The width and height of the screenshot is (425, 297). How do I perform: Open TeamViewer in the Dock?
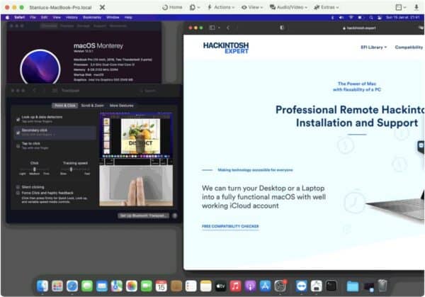(x=302, y=286)
